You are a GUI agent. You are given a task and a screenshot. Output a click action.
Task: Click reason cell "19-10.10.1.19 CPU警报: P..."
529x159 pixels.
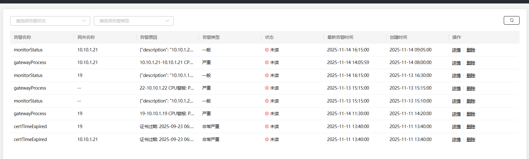[x=167, y=114]
